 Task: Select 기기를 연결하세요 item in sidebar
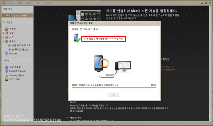pos(18,15)
